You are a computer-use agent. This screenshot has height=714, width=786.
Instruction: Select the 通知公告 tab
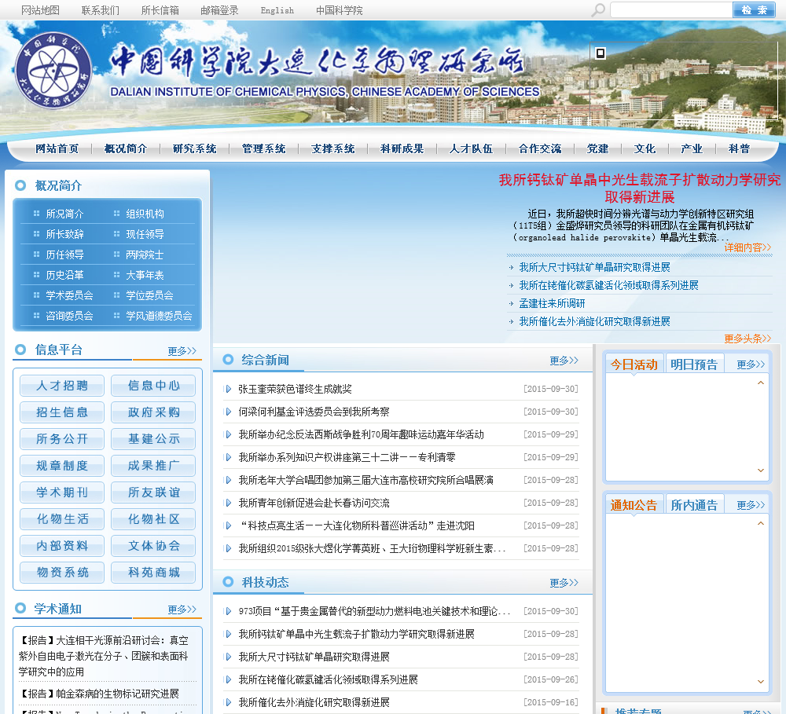pos(634,505)
